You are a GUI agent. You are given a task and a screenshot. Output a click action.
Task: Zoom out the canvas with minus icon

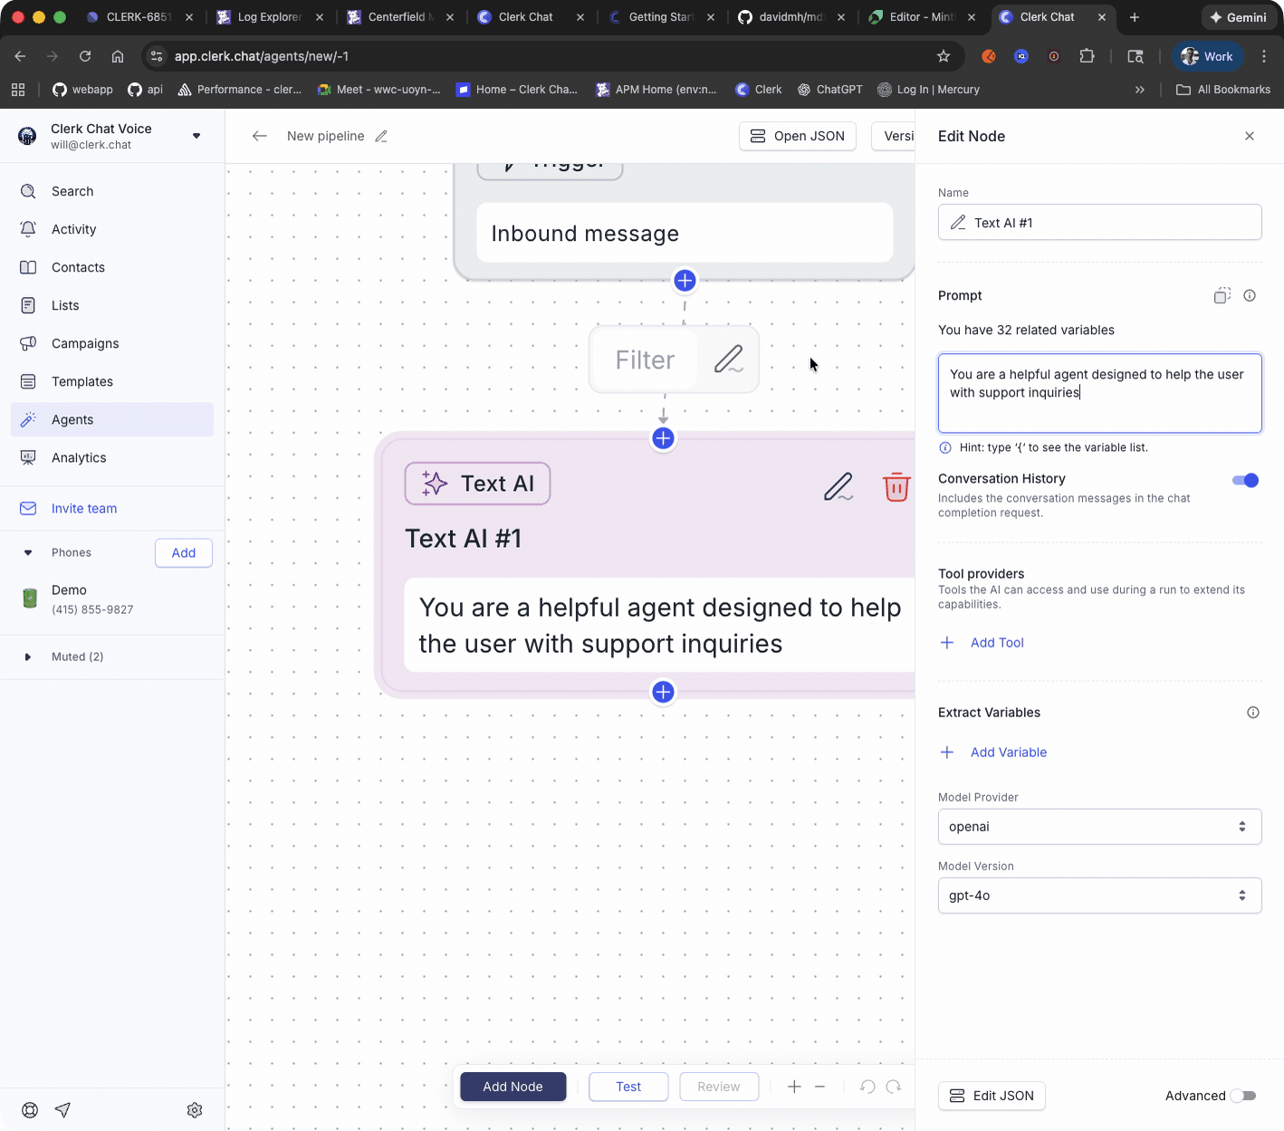point(819,1087)
